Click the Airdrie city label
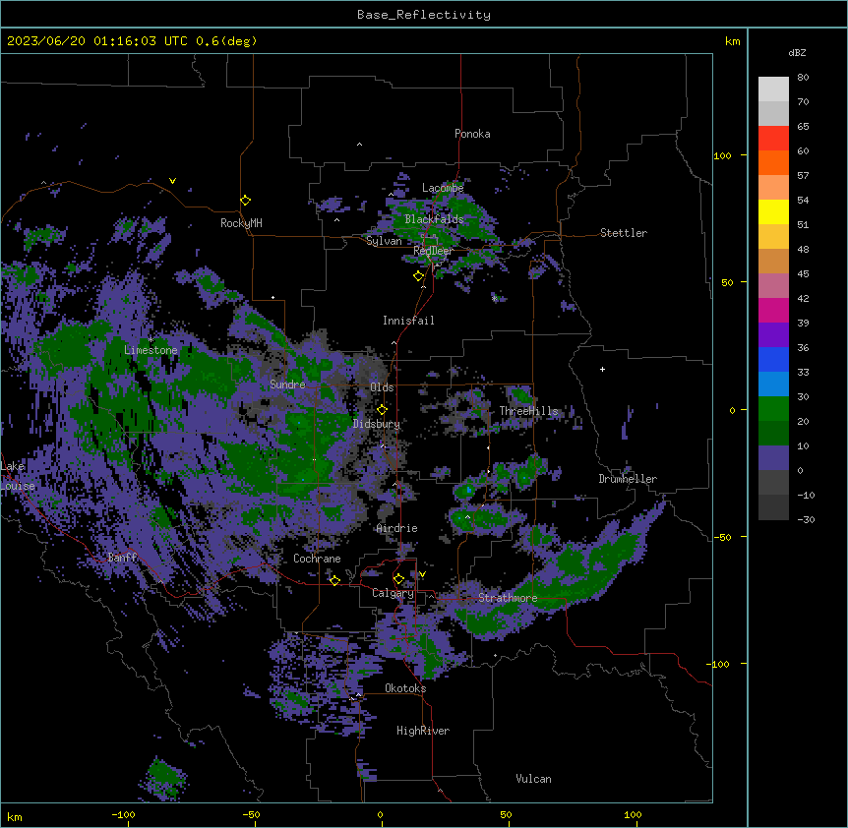This screenshot has width=848, height=828. [397, 528]
